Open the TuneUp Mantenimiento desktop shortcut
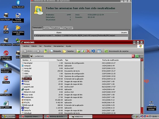 coord(18,18)
